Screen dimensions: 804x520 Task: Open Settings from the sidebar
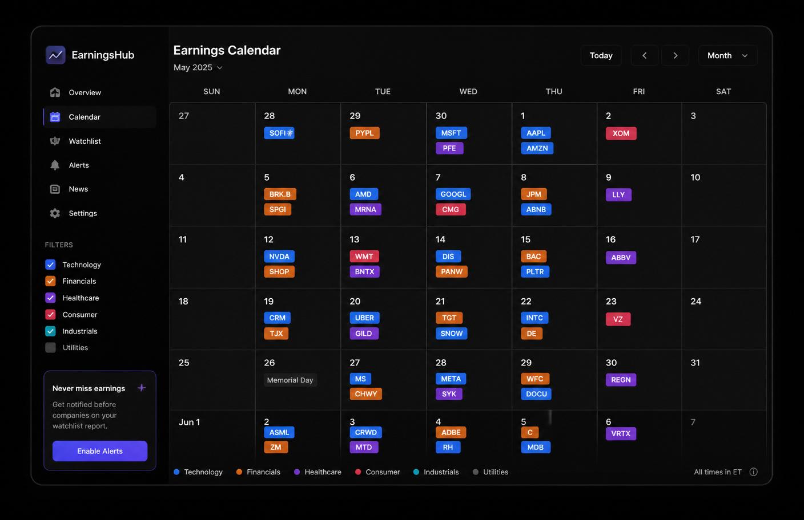pyautogui.click(x=99, y=213)
